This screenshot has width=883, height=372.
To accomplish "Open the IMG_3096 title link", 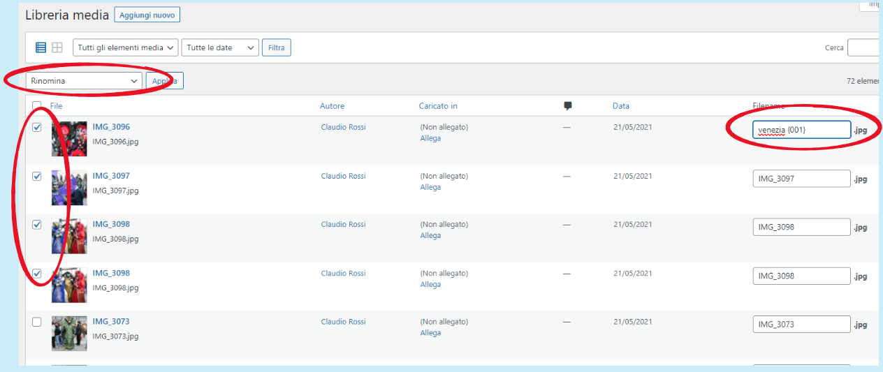I will pyautogui.click(x=111, y=127).
